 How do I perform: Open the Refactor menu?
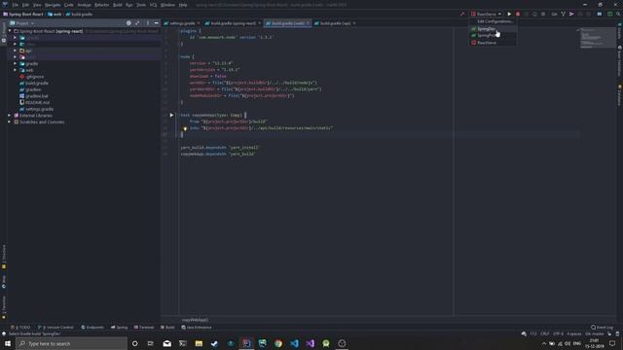(101, 5)
